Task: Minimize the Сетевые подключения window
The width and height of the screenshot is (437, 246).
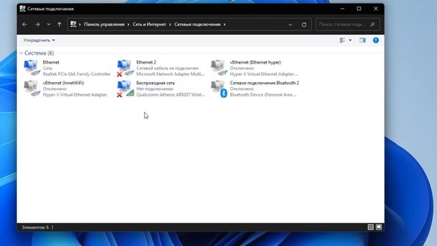Action: click(342, 9)
